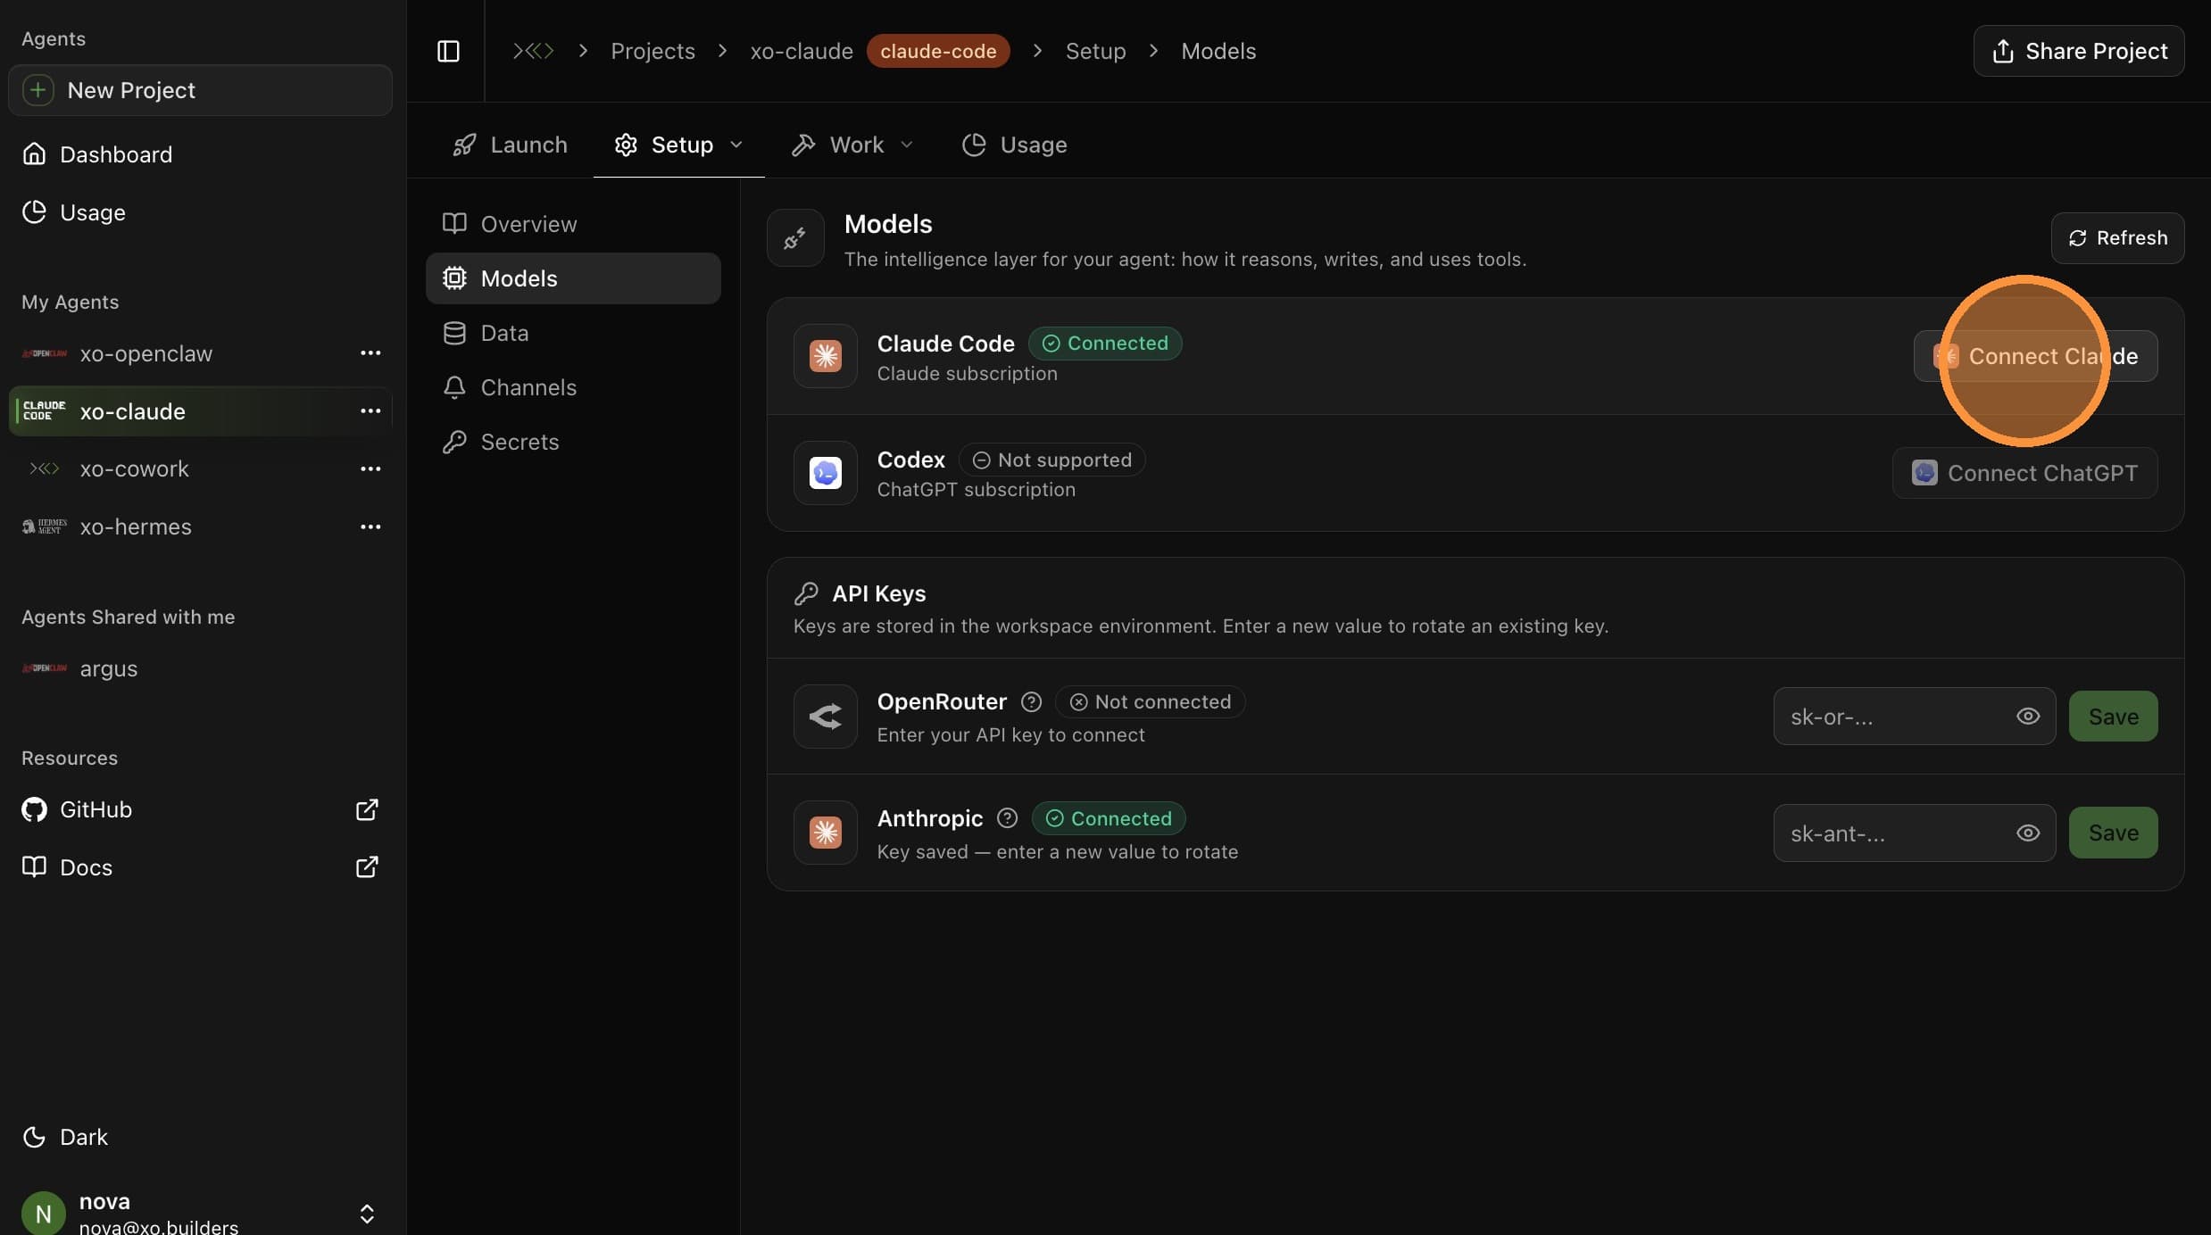Show the Anthropic API key value
Viewport: 2211px width, 1235px height.
(x=2028, y=833)
